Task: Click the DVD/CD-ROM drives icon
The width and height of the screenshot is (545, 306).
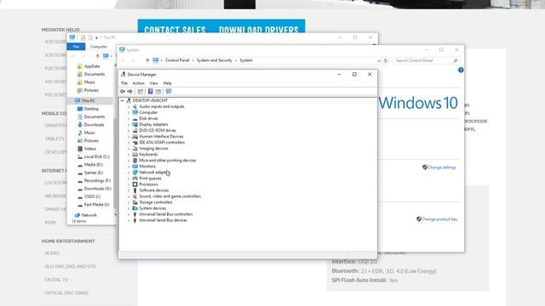Action: (135, 130)
